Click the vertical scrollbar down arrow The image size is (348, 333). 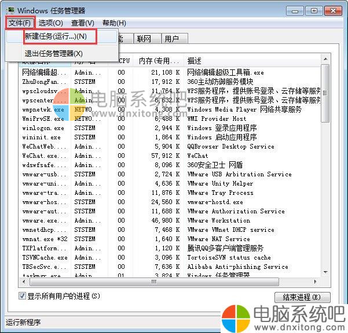325,272
